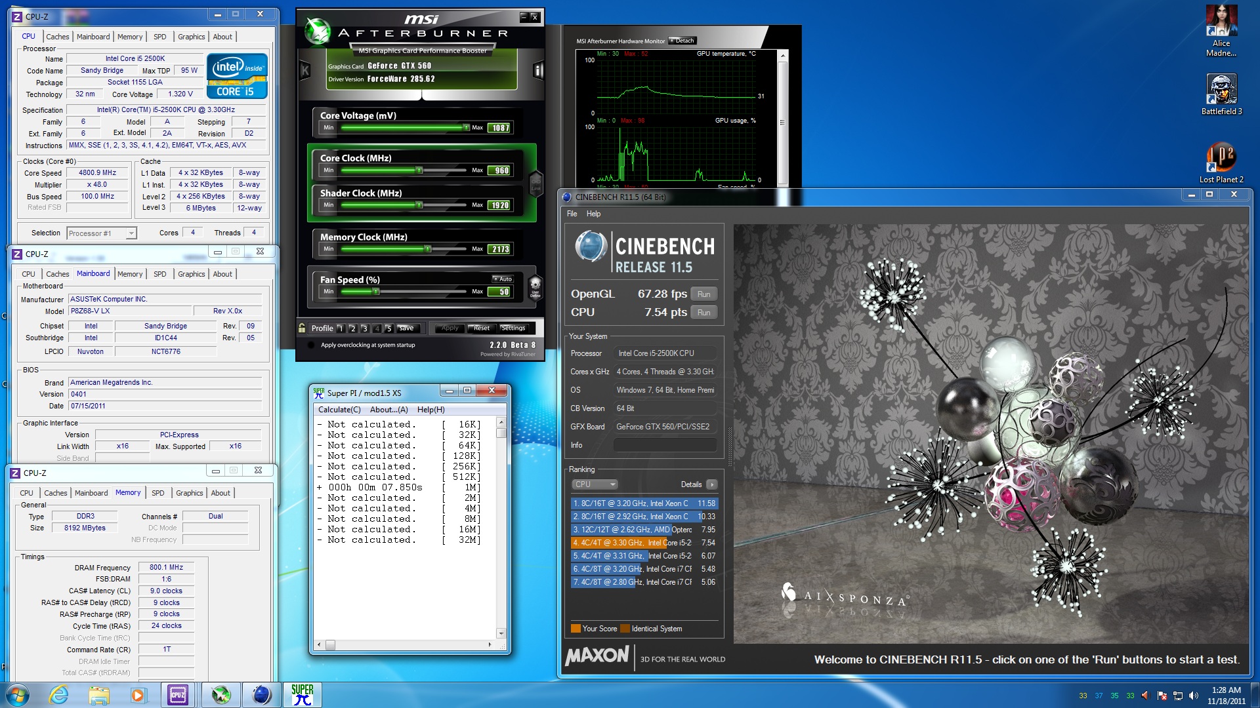
Task: Open Lost Planet 2 desktop shortcut
Action: pyautogui.click(x=1221, y=163)
